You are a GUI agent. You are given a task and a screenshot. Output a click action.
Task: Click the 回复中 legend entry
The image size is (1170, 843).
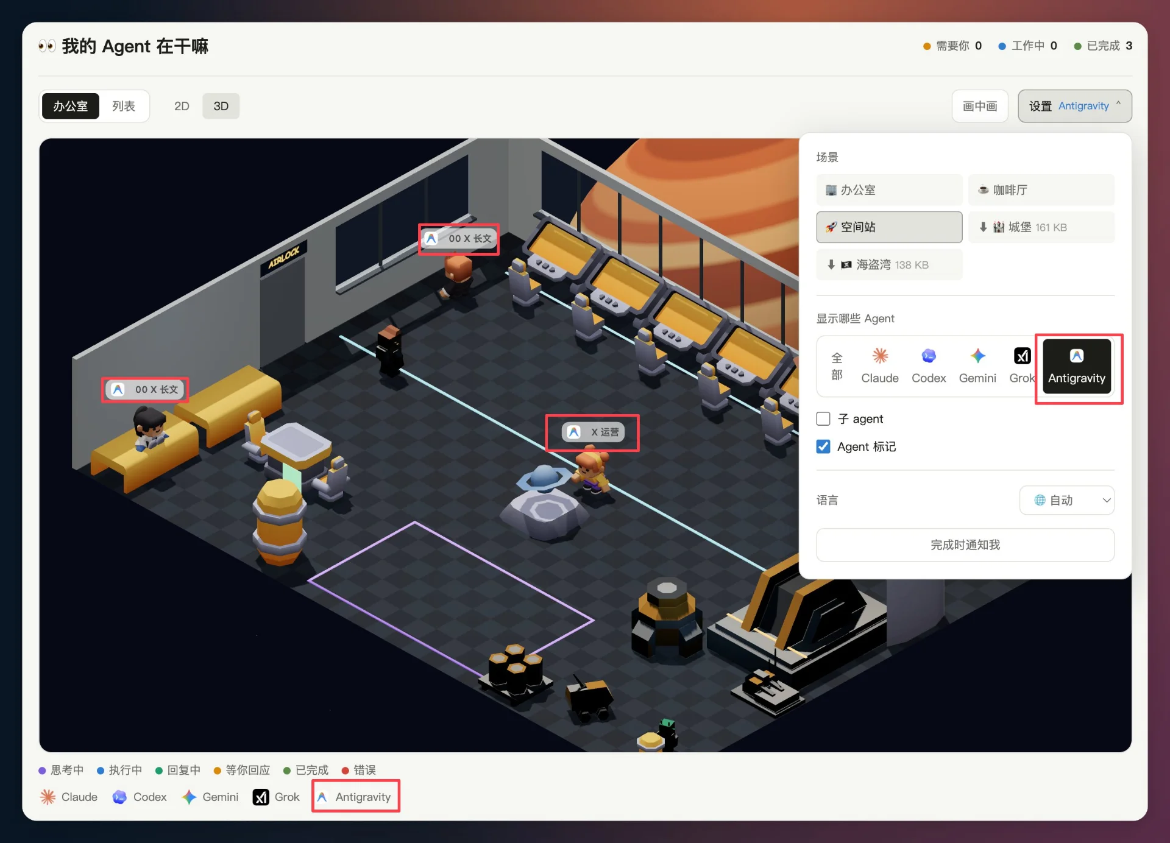(x=178, y=771)
